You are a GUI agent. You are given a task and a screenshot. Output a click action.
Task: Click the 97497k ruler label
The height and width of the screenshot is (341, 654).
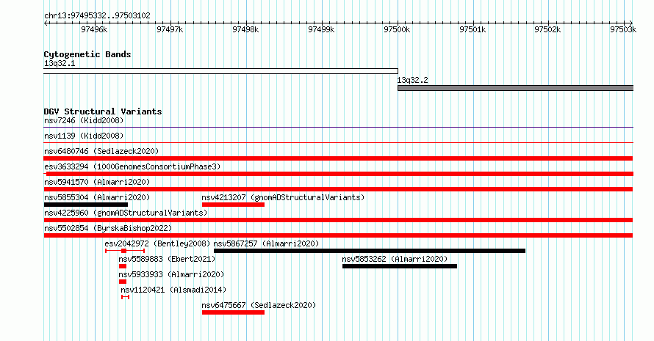tap(170, 29)
